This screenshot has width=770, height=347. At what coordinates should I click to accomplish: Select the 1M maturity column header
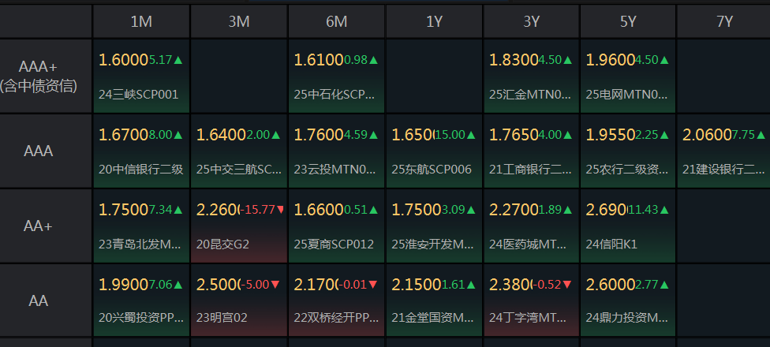point(141,21)
